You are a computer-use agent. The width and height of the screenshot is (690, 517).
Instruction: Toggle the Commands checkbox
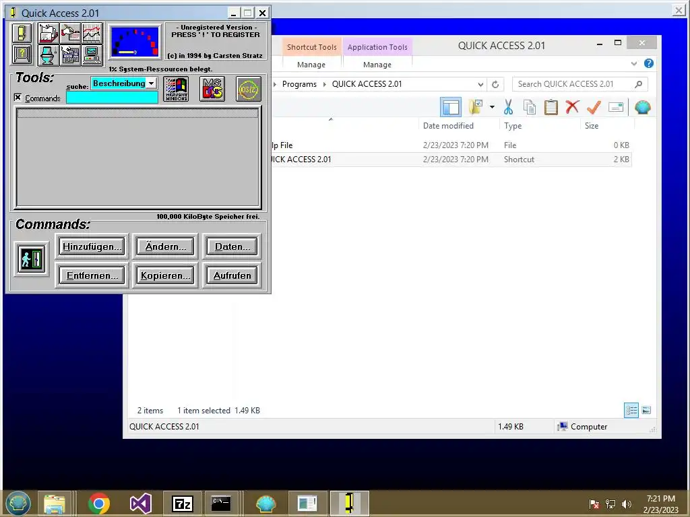point(18,97)
